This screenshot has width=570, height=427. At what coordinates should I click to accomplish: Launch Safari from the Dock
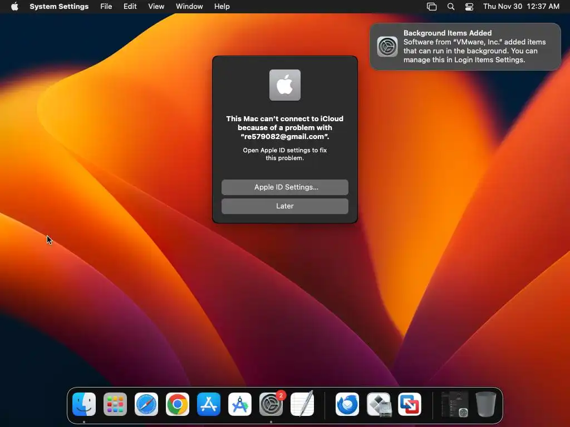pyautogui.click(x=146, y=404)
